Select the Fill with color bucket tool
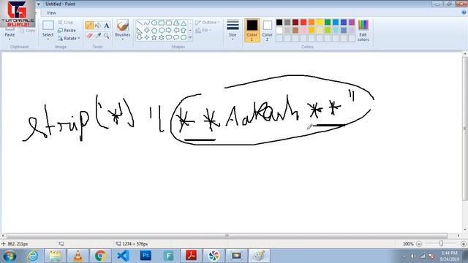Image resolution: width=468 pixels, height=263 pixels. (98, 26)
